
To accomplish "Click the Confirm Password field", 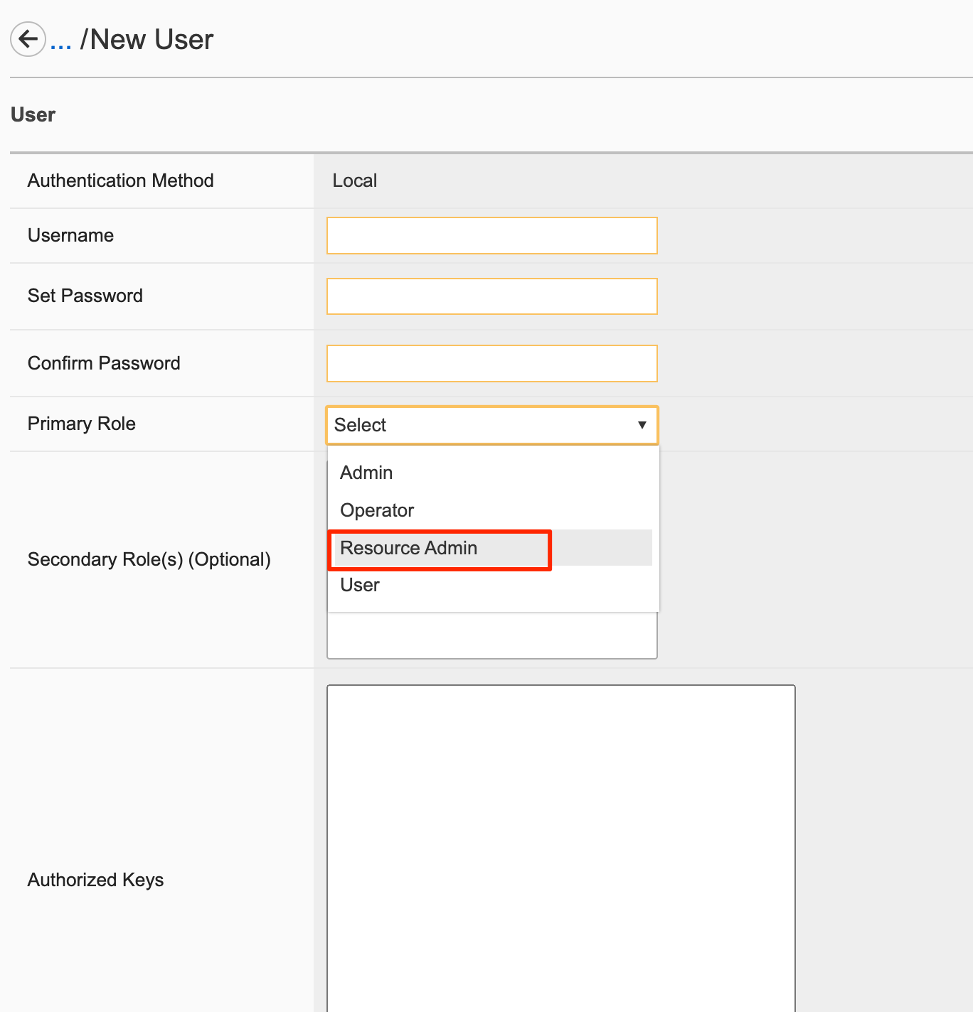I will [x=491, y=363].
